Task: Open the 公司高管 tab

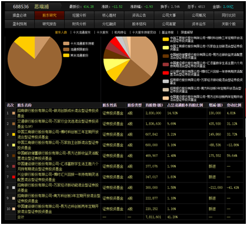Action: click(169, 24)
